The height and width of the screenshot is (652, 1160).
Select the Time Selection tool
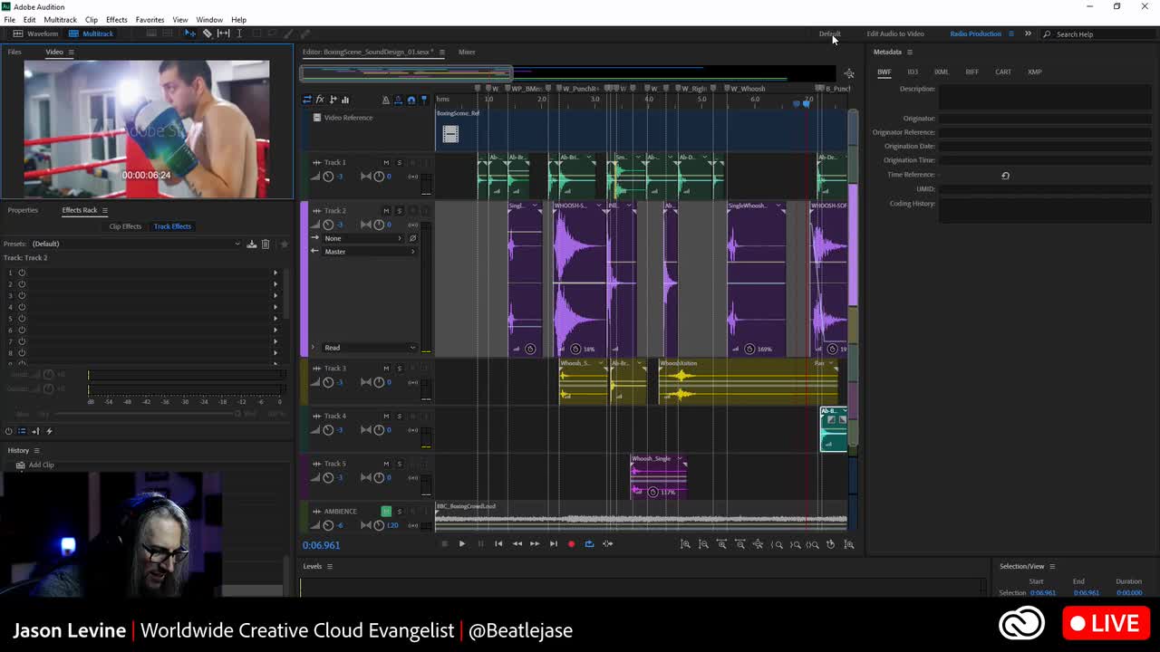239,34
